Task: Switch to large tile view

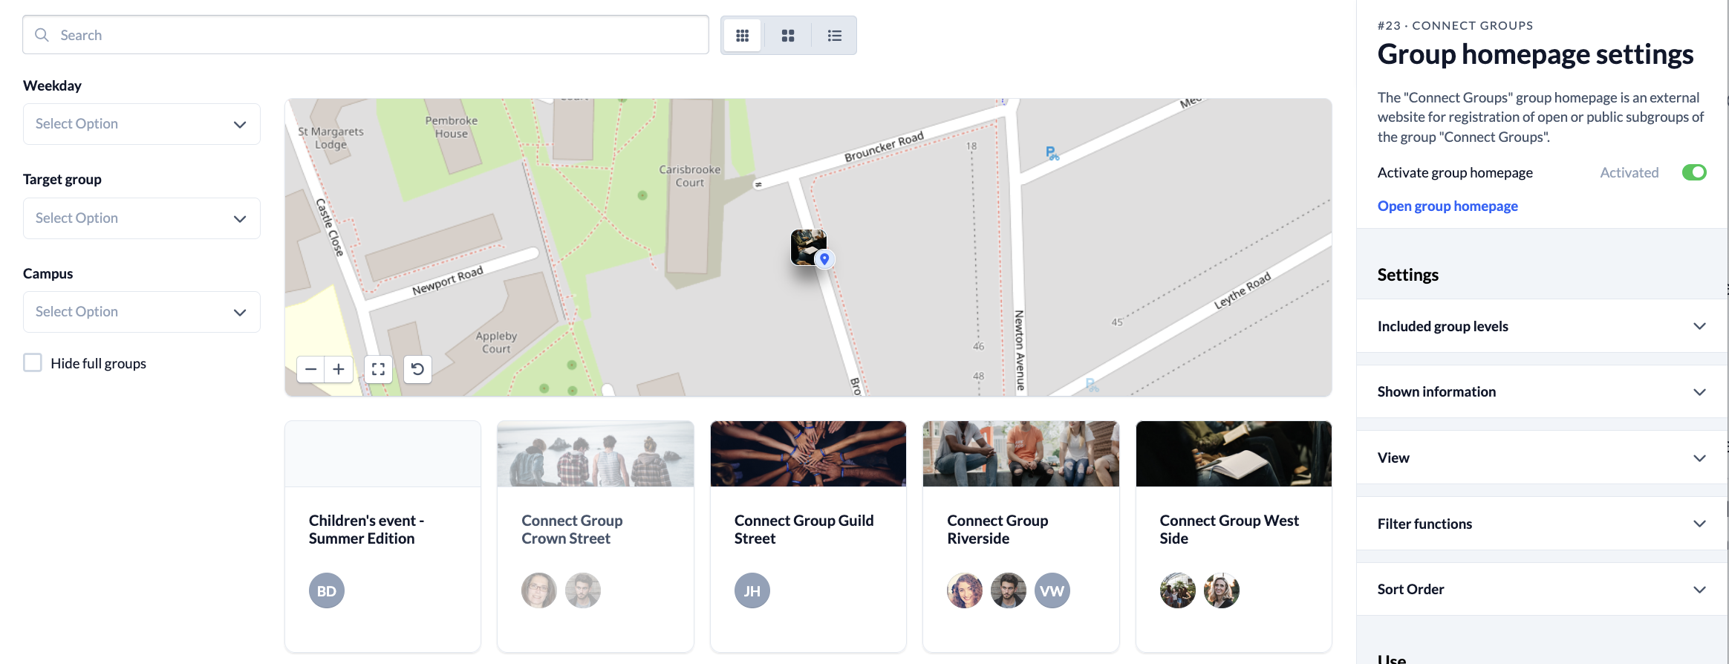Action: [x=788, y=36]
